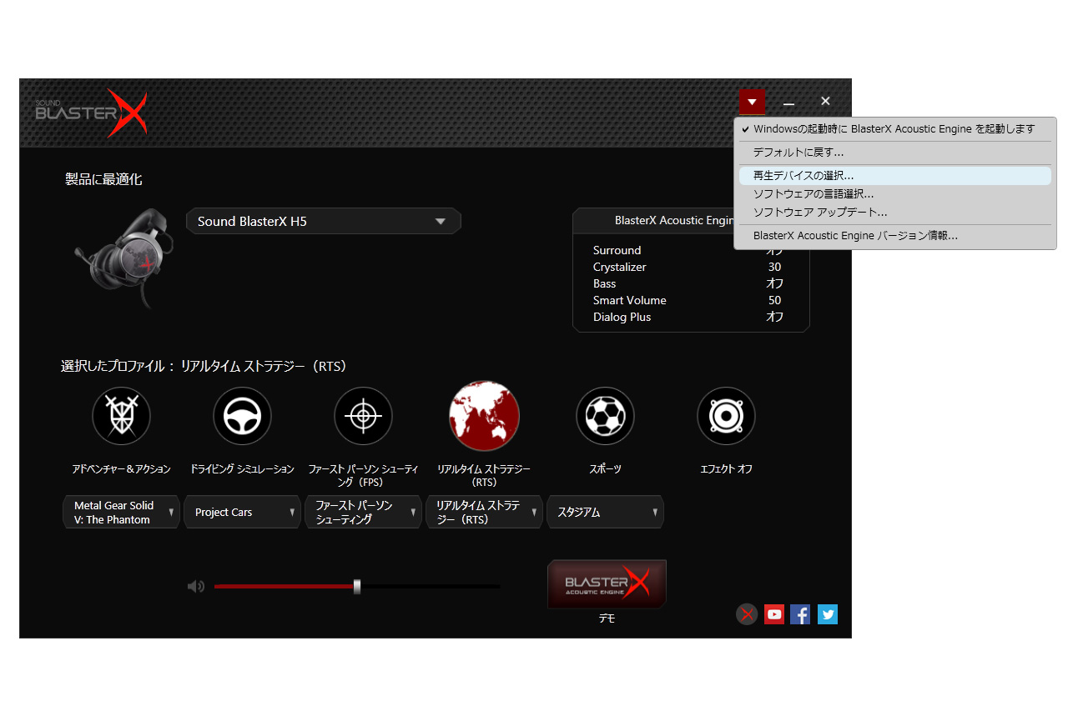This screenshot has width=1068, height=711.
Task: Click the Bass setting row label
Action: [605, 283]
